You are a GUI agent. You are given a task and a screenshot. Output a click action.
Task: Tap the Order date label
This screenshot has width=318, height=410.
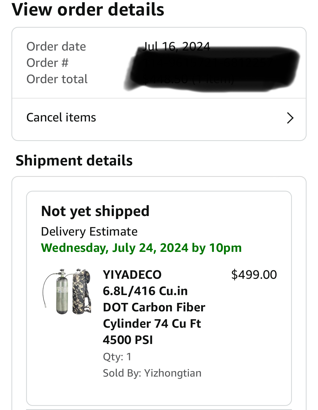(56, 46)
